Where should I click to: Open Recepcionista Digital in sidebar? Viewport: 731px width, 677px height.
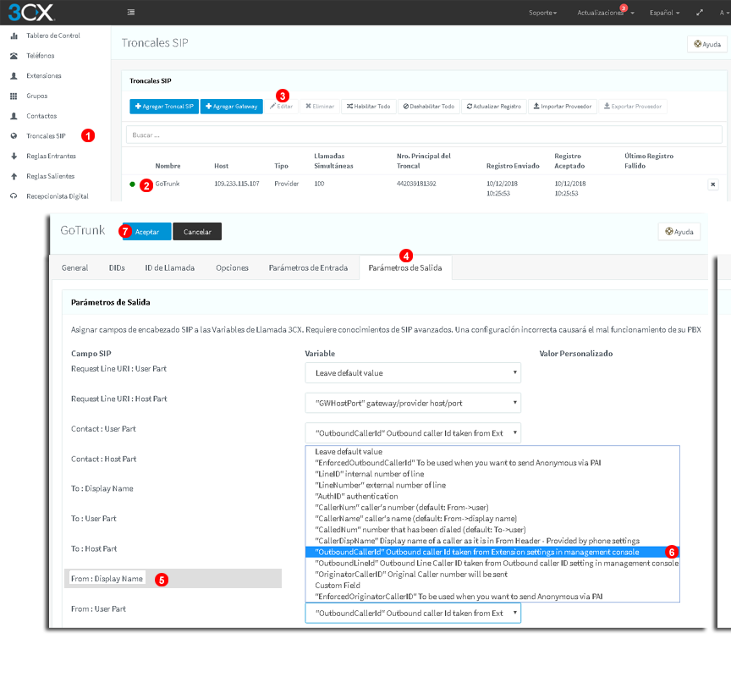pos(58,195)
